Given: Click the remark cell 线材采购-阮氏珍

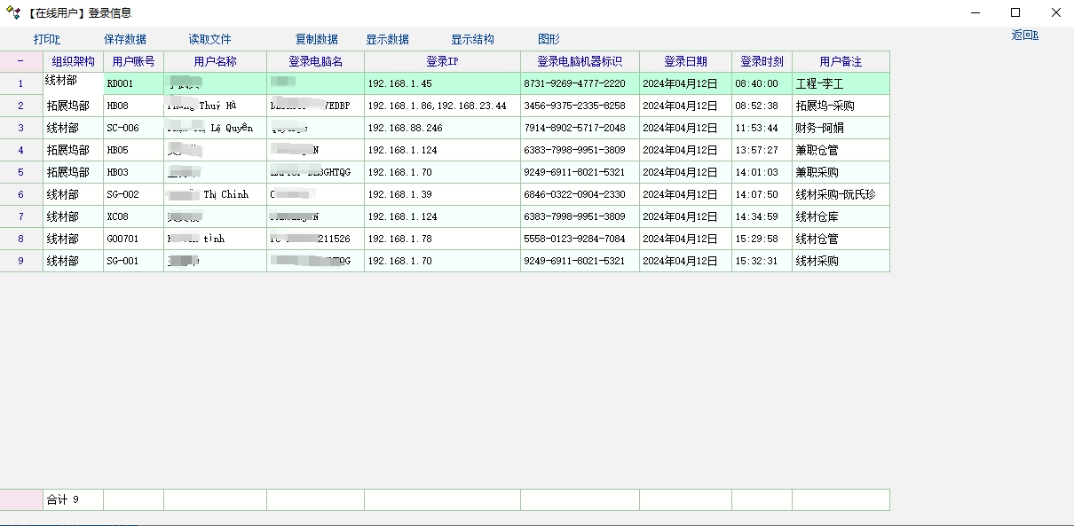Looking at the screenshot, I should click(x=835, y=194).
